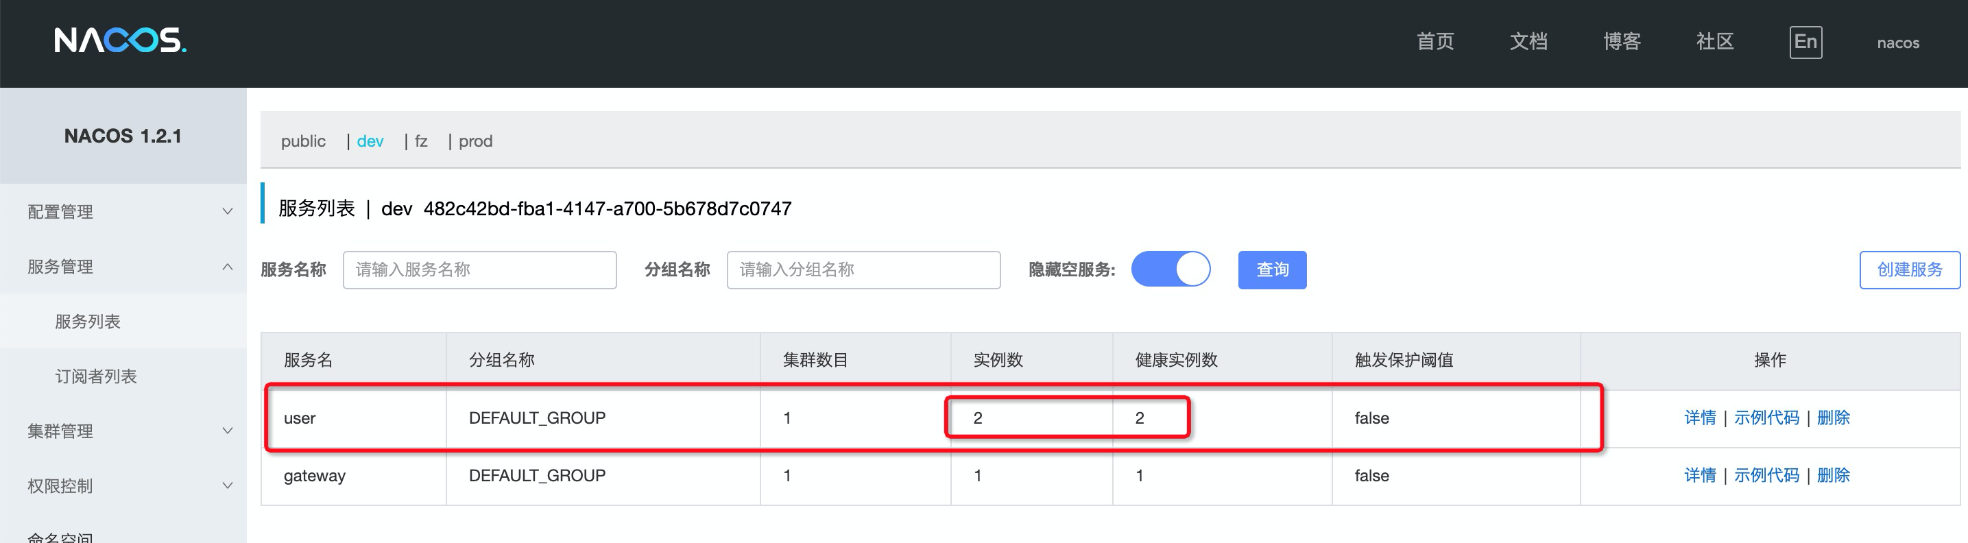The width and height of the screenshot is (1968, 543).
Task: Click the 创建服务 button
Action: pyautogui.click(x=1909, y=269)
